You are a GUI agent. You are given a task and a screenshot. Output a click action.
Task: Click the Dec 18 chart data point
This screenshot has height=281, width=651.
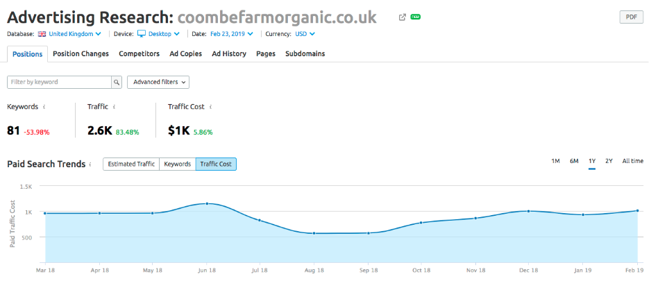pyautogui.click(x=529, y=211)
